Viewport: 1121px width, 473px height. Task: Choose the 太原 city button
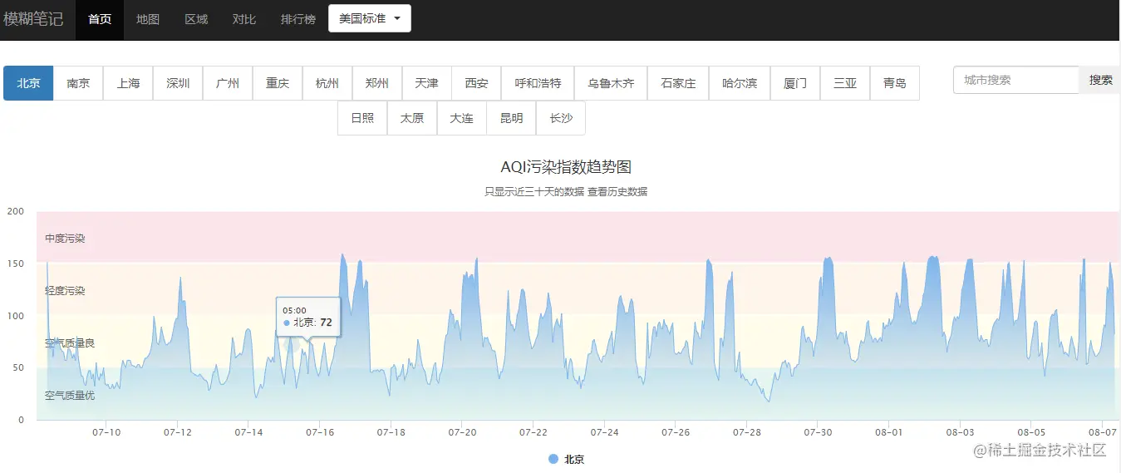click(412, 118)
